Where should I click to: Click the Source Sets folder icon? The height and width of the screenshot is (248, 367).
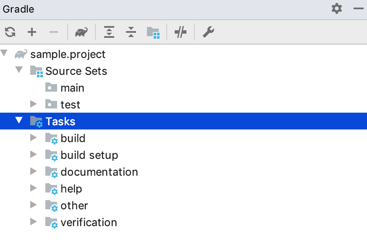click(37, 71)
